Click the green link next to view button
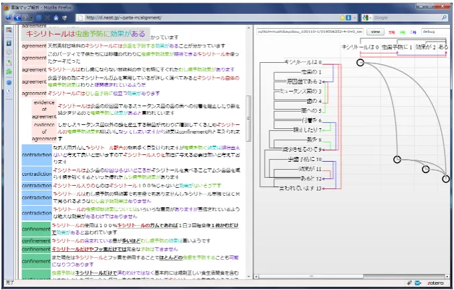The image size is (454, 290). click(403, 32)
